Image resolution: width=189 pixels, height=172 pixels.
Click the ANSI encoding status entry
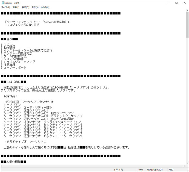[171, 170]
